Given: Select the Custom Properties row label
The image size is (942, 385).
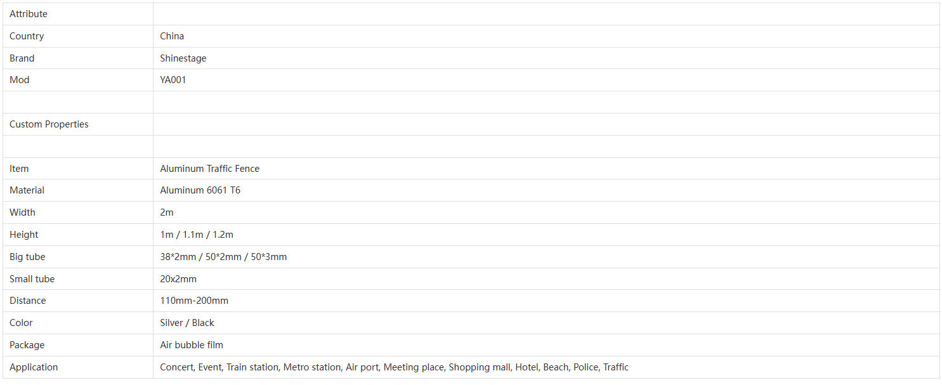Looking at the screenshot, I should [x=49, y=124].
